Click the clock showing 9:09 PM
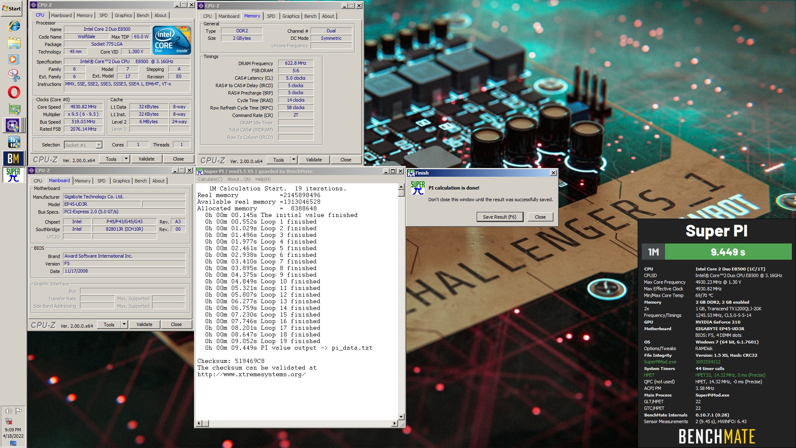 (13, 430)
